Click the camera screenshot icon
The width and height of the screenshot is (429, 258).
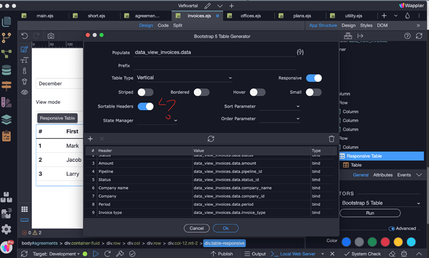[51, 36]
